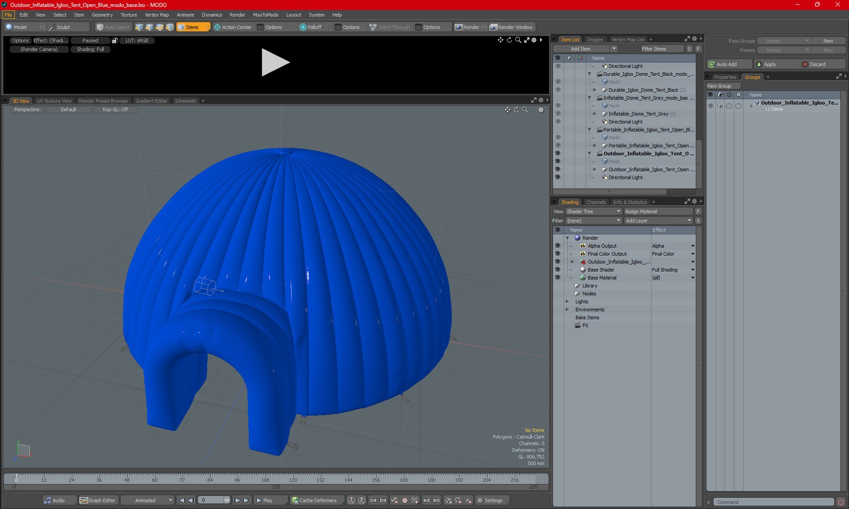Step back one frame

(x=191, y=500)
